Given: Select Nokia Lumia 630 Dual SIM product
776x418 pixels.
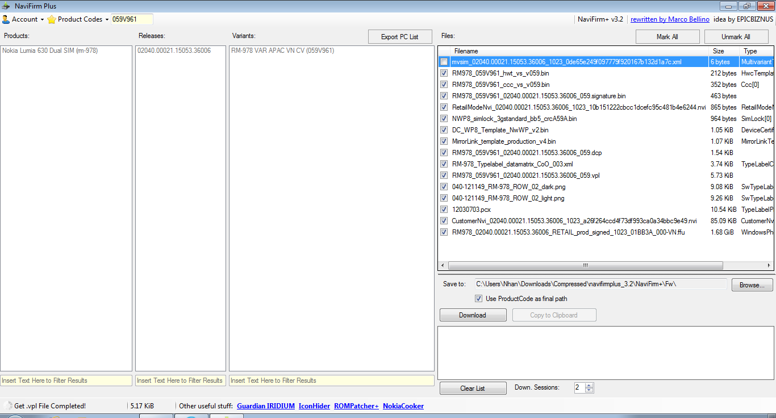Looking at the screenshot, I should click(50, 51).
